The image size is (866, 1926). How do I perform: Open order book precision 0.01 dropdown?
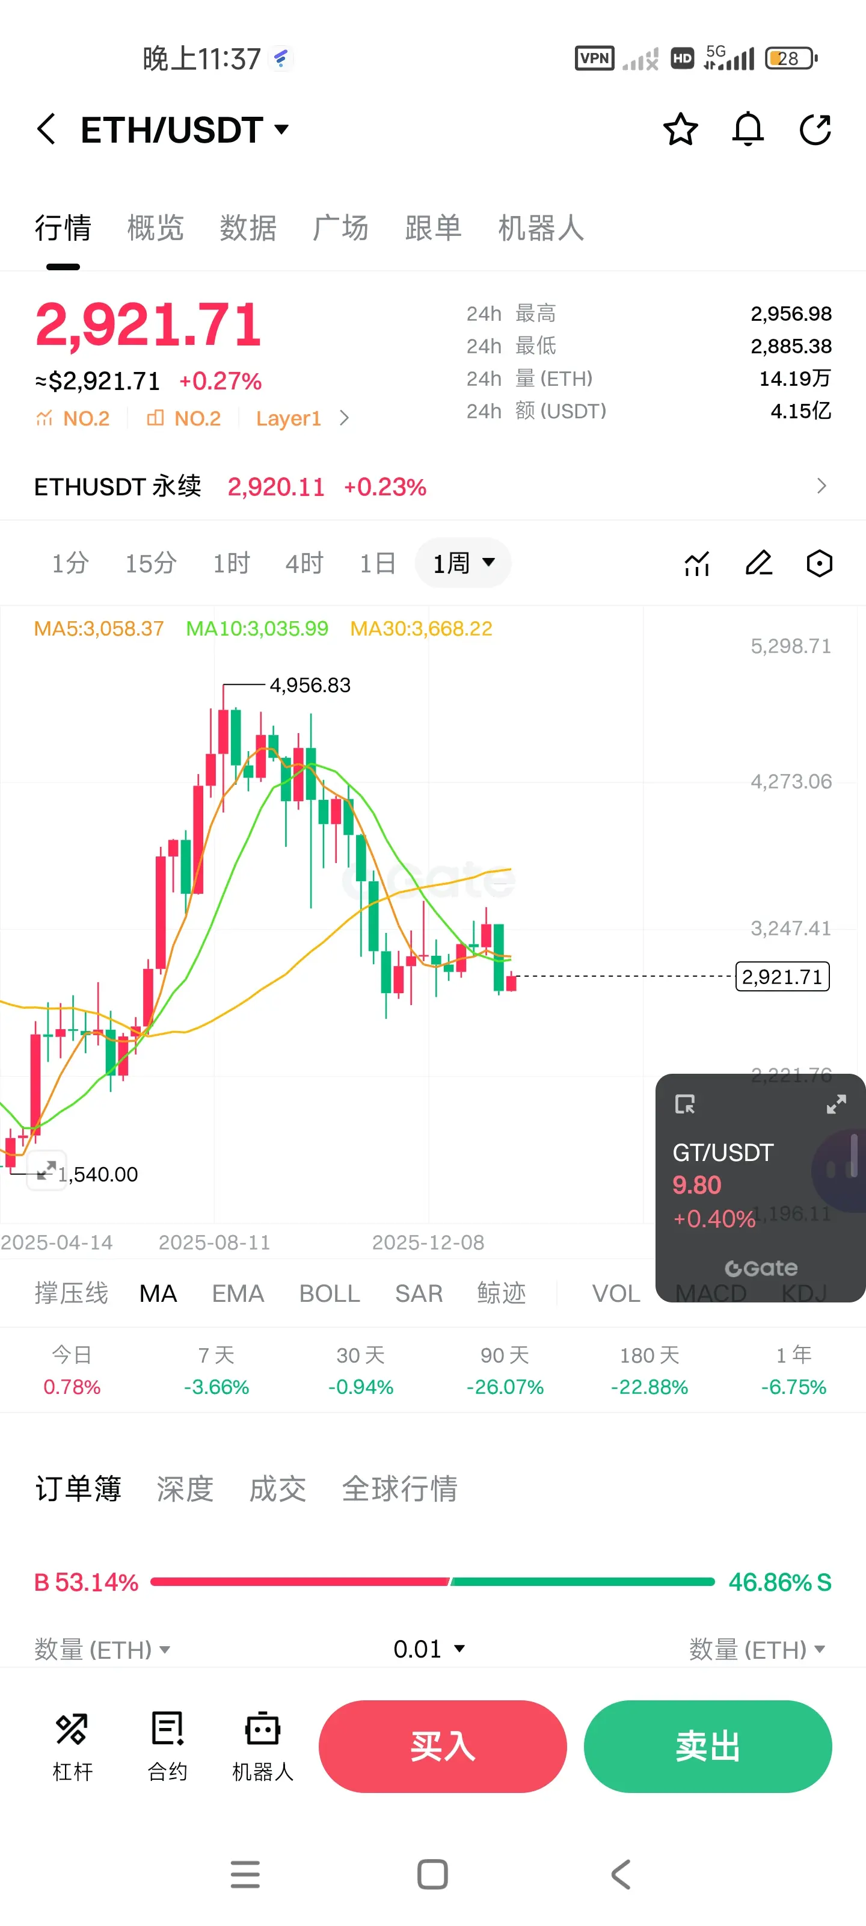click(429, 1649)
